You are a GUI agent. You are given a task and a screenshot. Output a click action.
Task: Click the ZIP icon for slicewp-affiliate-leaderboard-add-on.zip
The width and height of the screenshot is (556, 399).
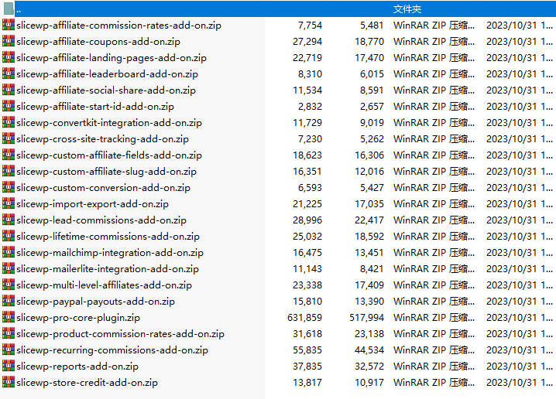[x=9, y=73]
